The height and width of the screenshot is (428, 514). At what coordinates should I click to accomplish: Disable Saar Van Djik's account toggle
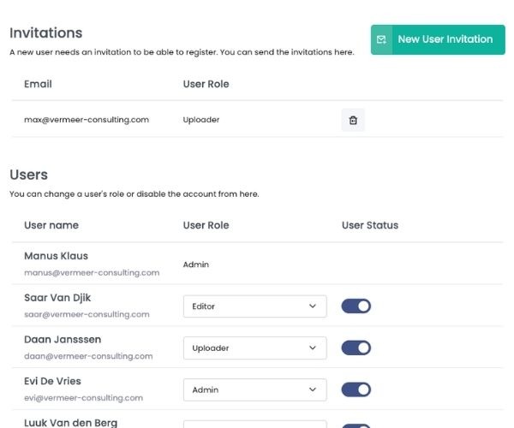(356, 306)
